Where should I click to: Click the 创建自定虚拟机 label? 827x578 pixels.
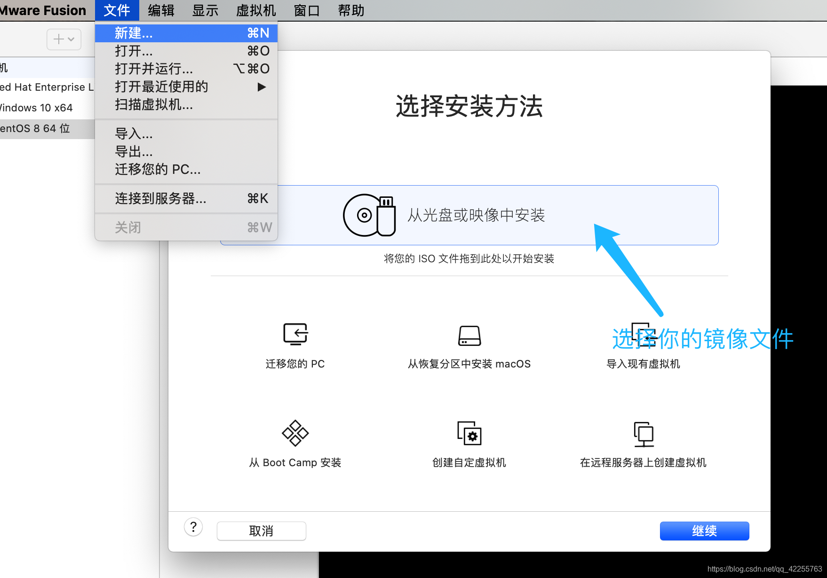tap(469, 462)
